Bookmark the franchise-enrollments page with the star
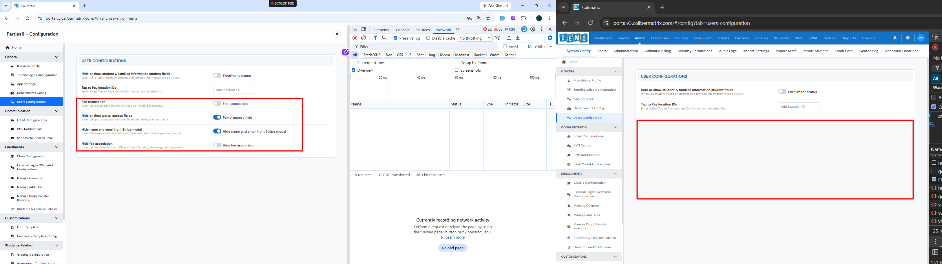 (488, 18)
